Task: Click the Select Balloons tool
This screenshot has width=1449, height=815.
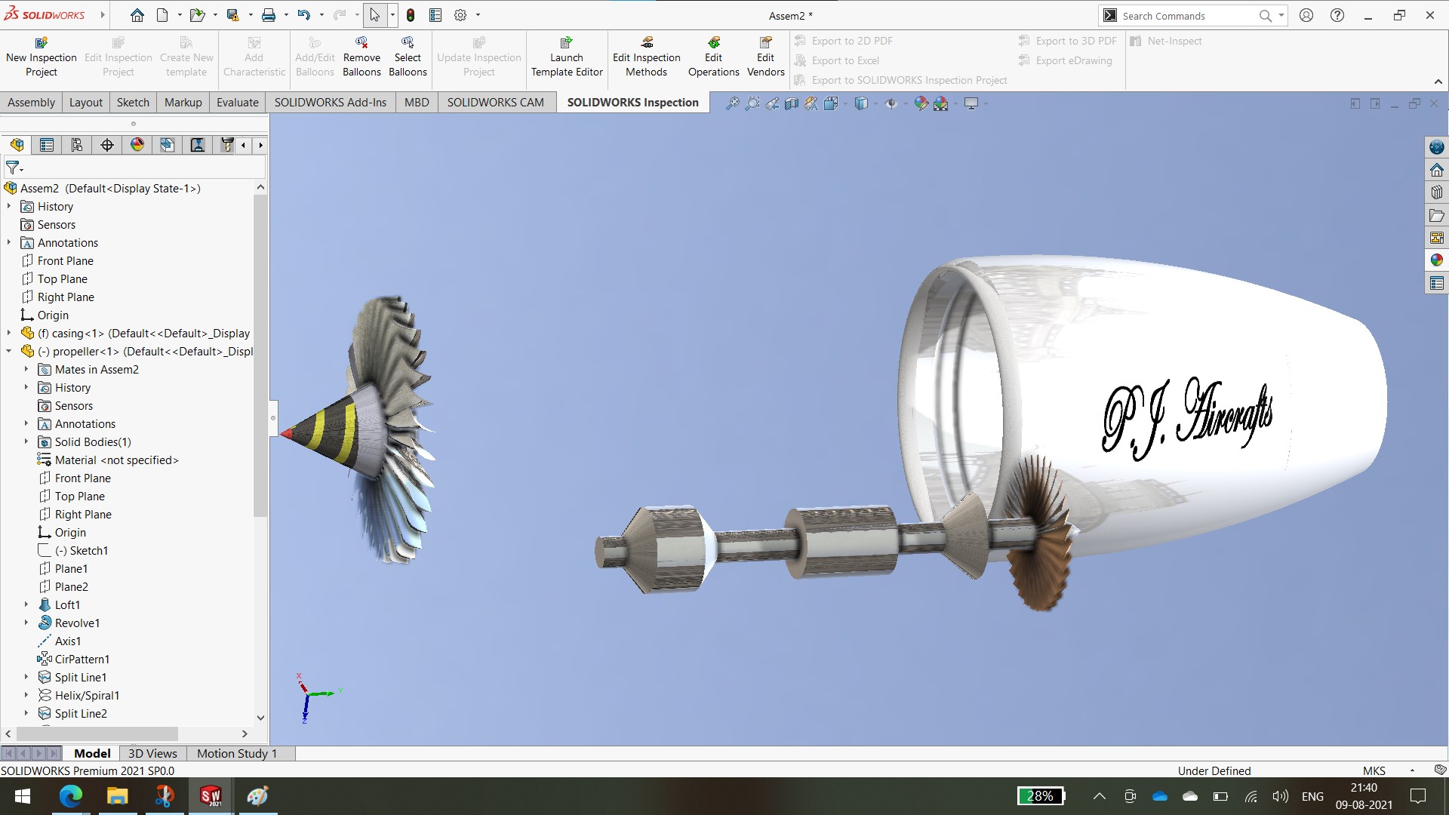Action: (408, 57)
